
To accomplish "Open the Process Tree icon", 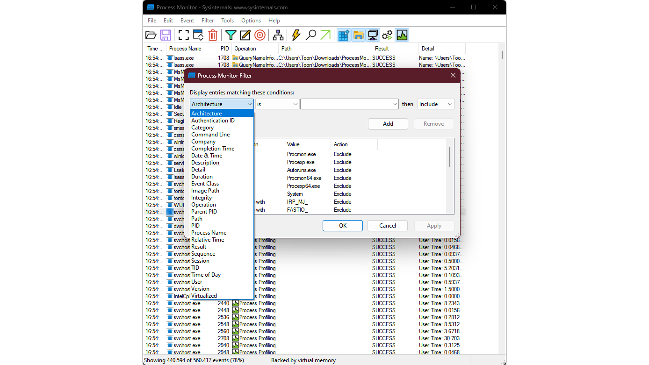I will (278, 35).
